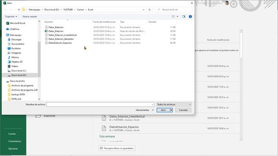Select highlighted Disco local (D:) under Este equipo
278x156 pixels.
pos(19,75)
